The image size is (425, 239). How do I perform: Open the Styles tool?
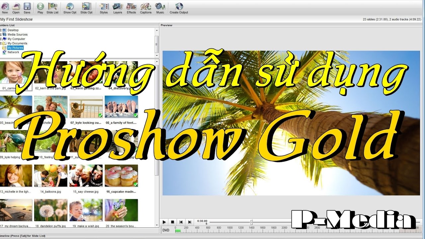click(x=104, y=8)
